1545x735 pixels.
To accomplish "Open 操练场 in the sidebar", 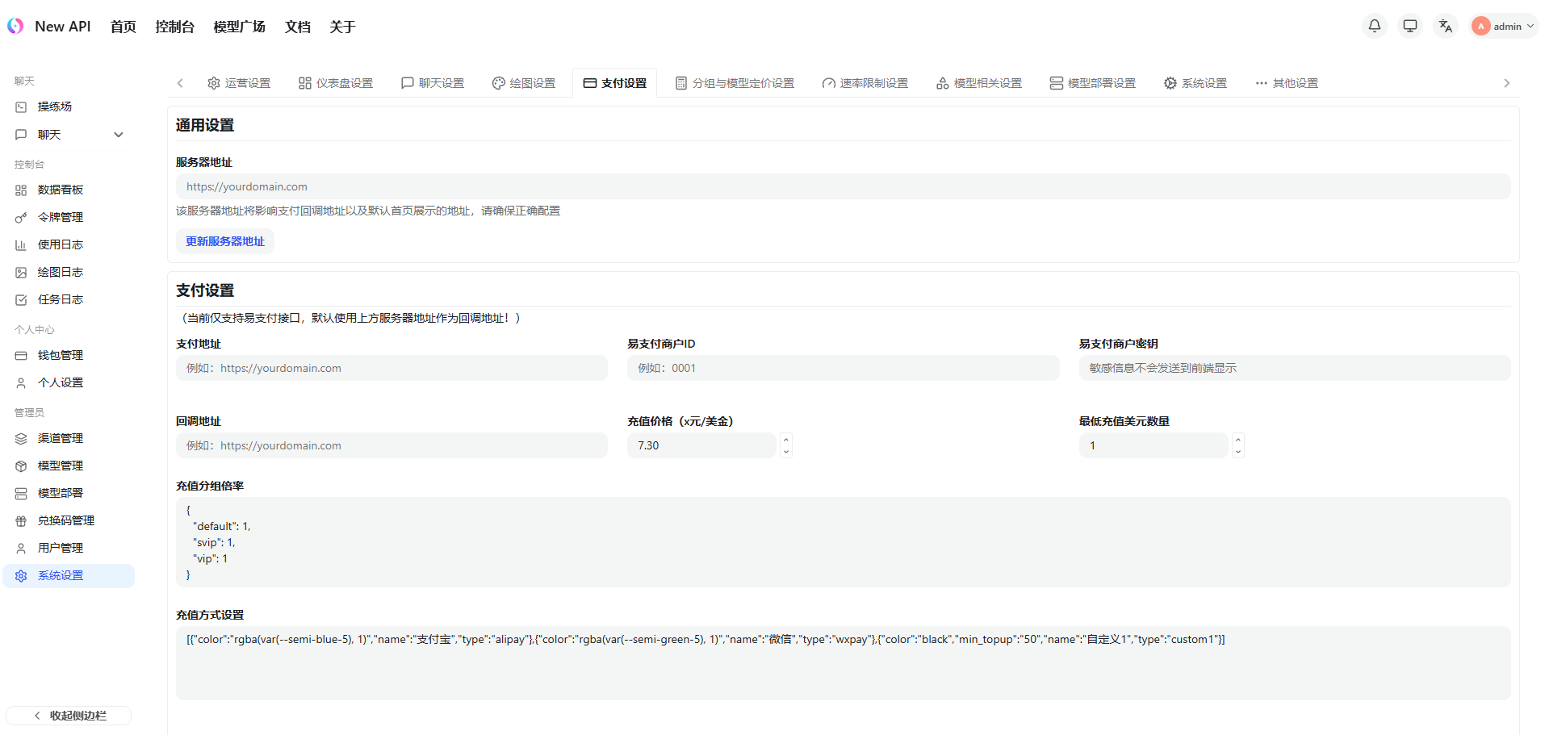I will click(x=54, y=106).
